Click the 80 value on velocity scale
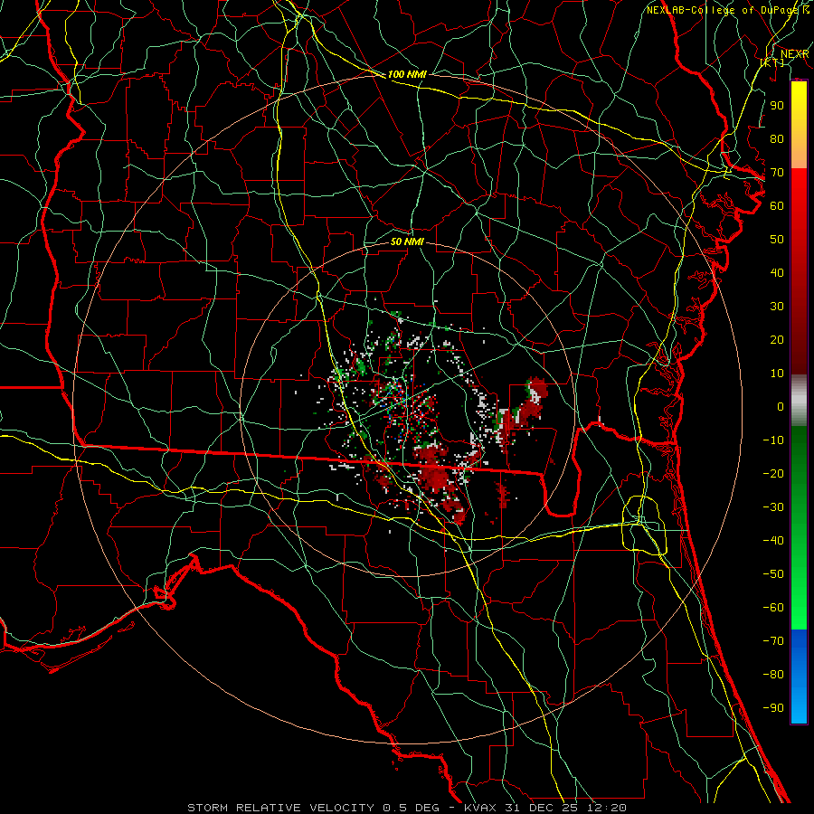The width and height of the screenshot is (814, 814). click(x=777, y=139)
